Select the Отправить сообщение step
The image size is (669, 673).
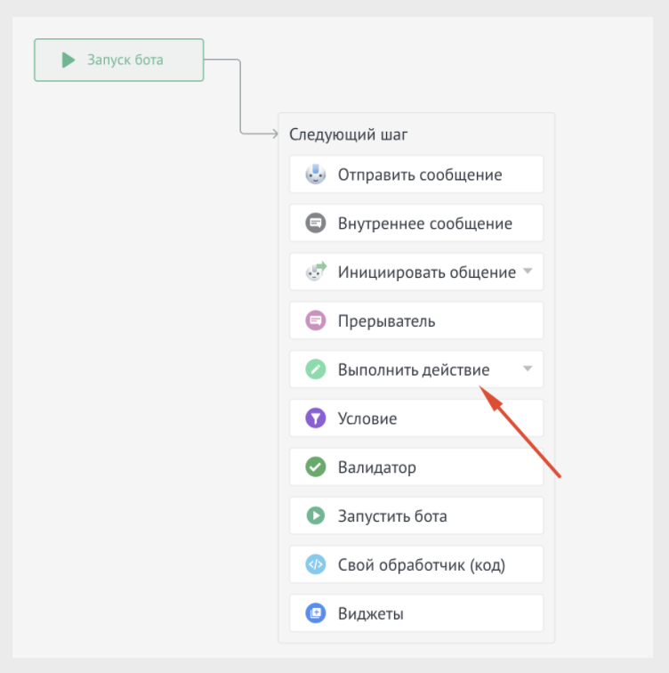420,174
